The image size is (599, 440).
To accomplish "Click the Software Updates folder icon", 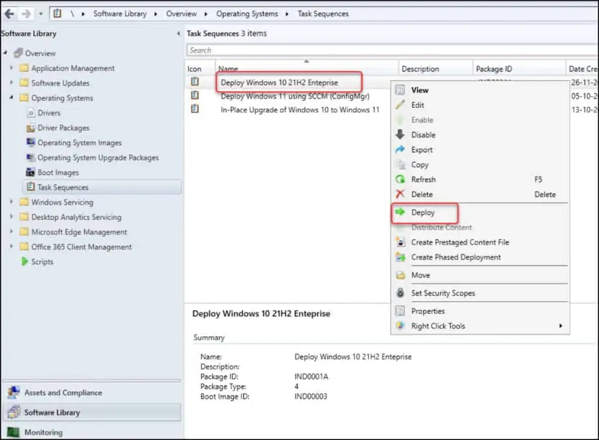I will [x=24, y=83].
